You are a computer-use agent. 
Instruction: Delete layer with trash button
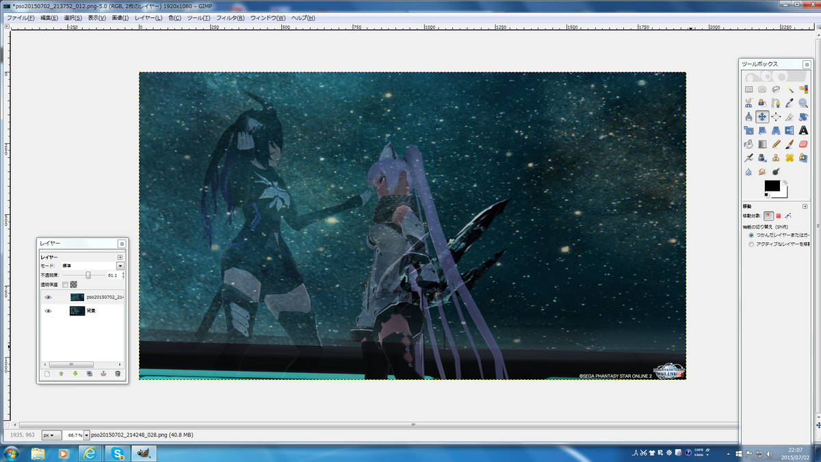pyautogui.click(x=118, y=374)
